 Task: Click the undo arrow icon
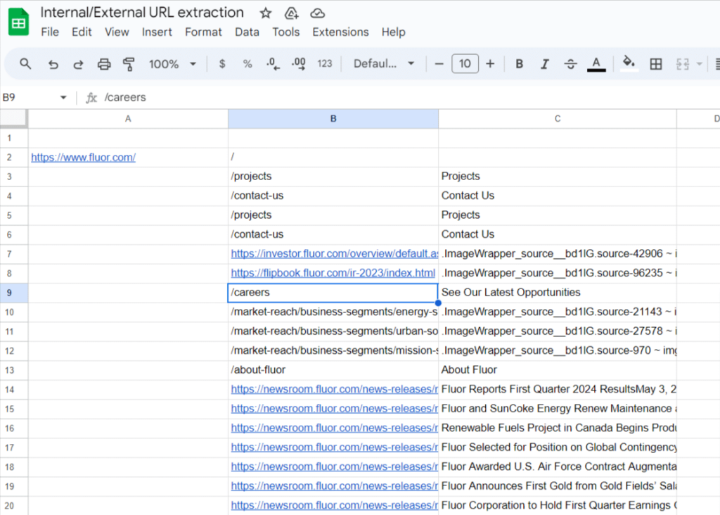53,64
